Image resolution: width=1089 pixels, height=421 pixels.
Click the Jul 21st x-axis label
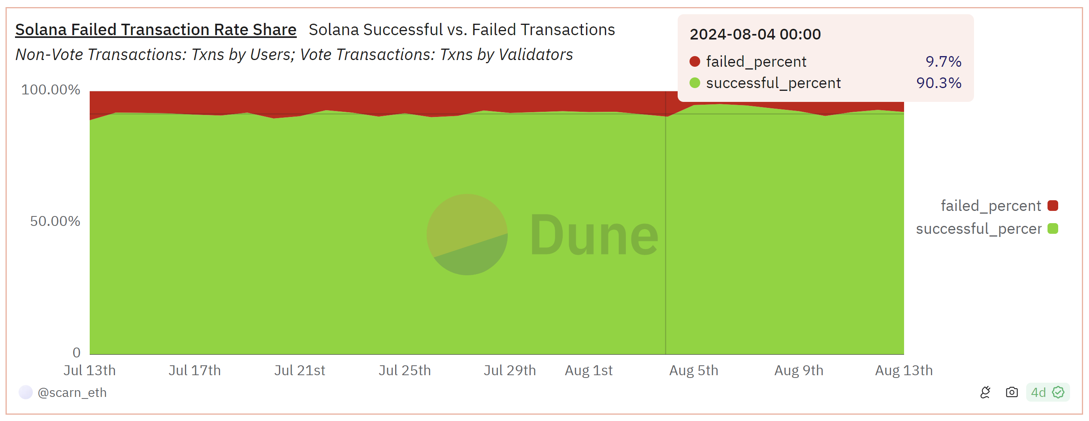click(300, 370)
